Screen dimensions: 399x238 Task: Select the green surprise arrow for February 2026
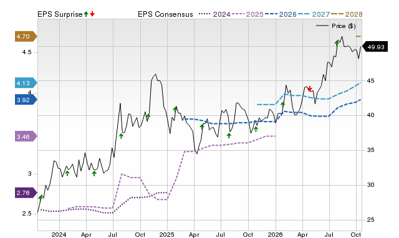282,104
